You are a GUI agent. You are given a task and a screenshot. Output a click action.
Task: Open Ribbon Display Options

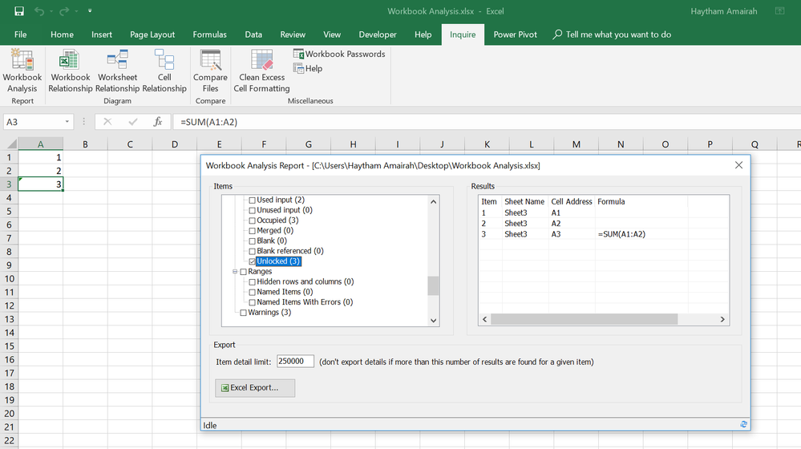(x=779, y=10)
